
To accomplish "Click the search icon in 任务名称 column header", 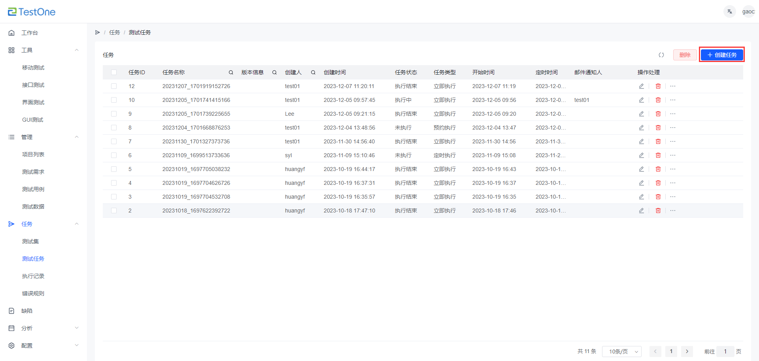I will pyautogui.click(x=231, y=72).
